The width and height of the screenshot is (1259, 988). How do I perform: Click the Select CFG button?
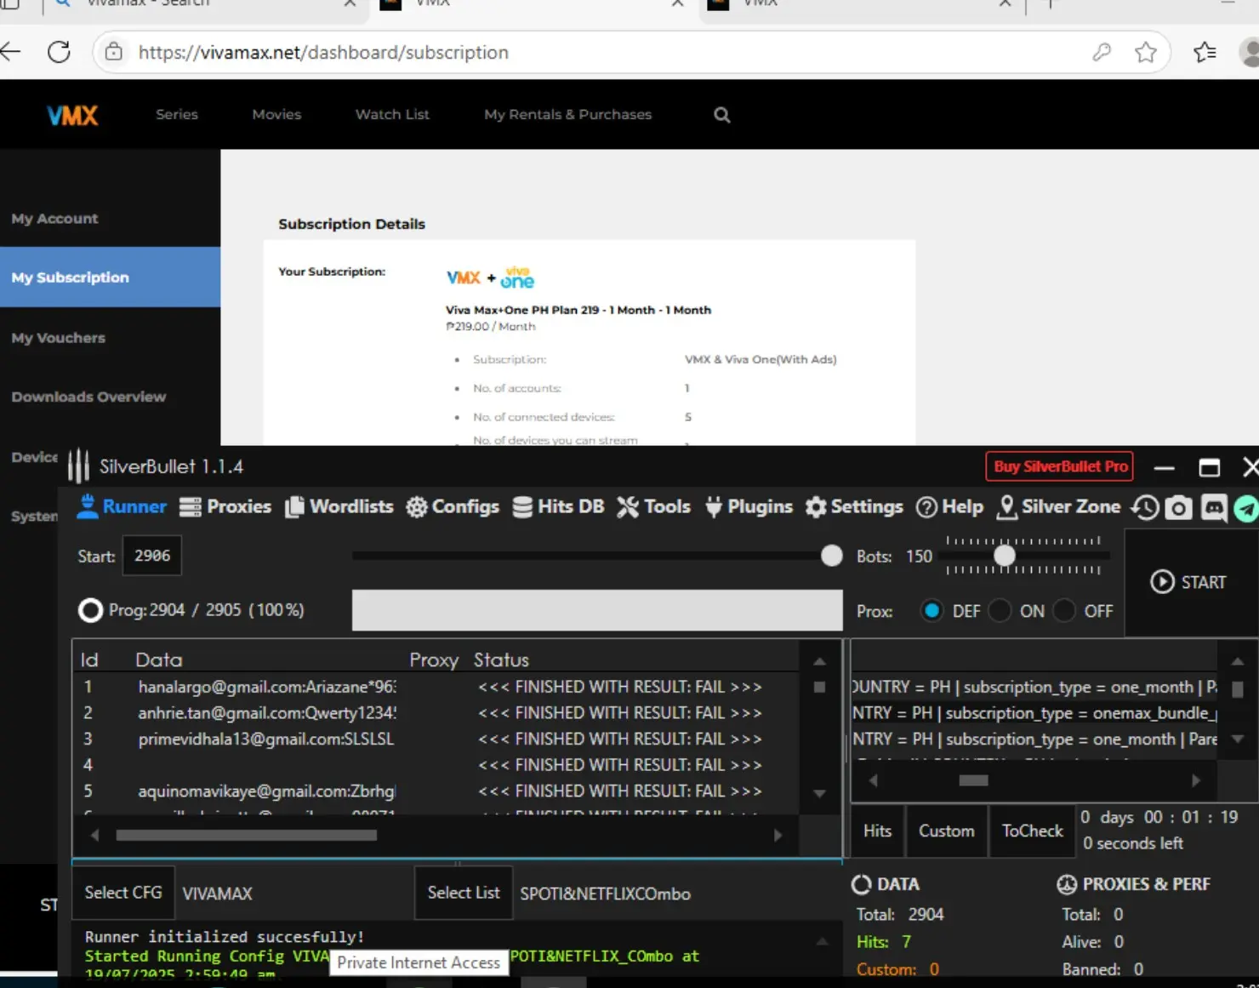[123, 892]
